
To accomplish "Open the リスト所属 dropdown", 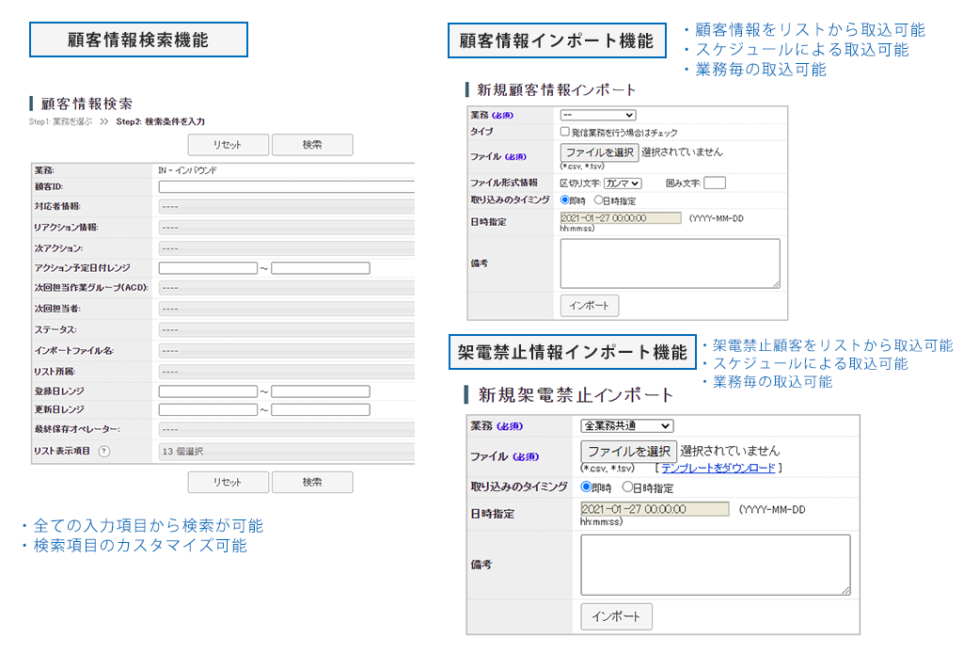I will pos(286,372).
